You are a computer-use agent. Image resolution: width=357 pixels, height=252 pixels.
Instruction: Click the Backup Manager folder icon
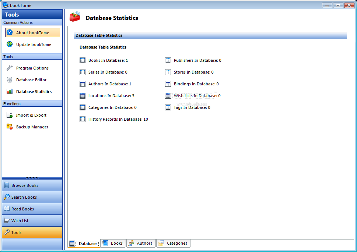coord(10,127)
